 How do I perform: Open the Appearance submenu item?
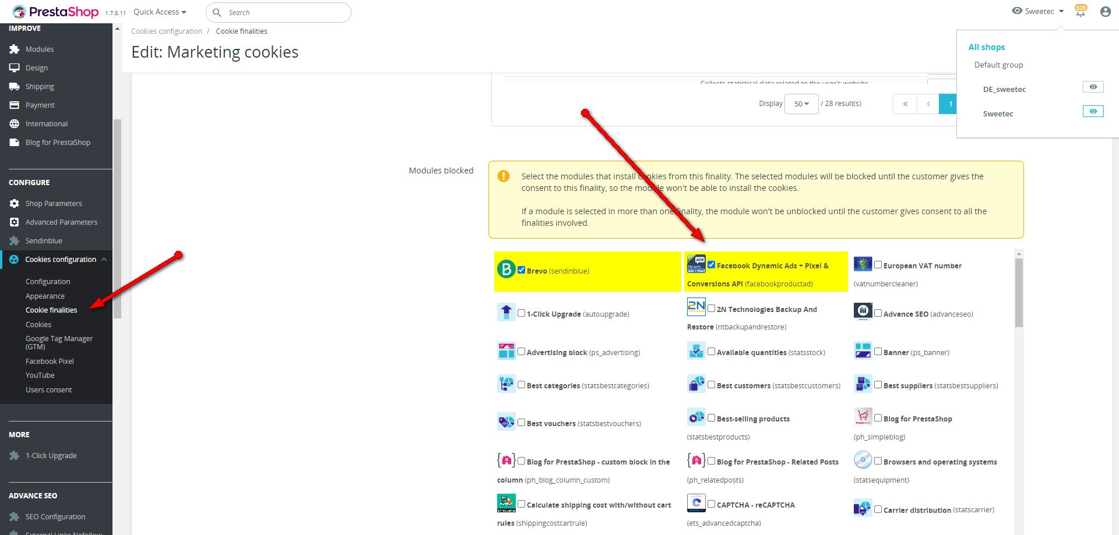(45, 296)
